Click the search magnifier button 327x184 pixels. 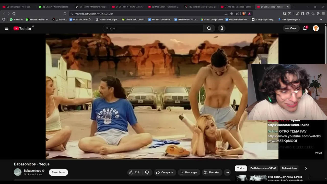tap(209, 28)
